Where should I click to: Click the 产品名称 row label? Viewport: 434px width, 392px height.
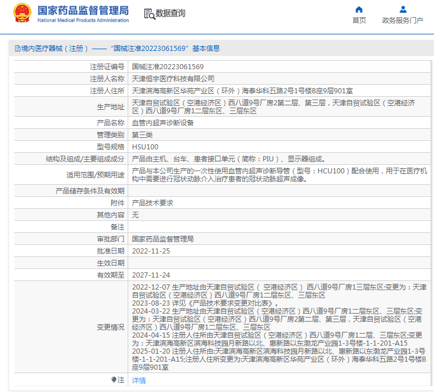(111, 123)
